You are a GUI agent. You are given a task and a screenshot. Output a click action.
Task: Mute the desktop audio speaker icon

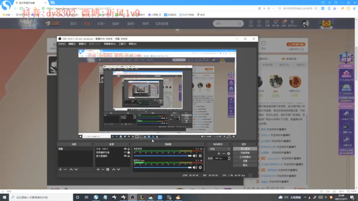pyautogui.click(x=195, y=155)
